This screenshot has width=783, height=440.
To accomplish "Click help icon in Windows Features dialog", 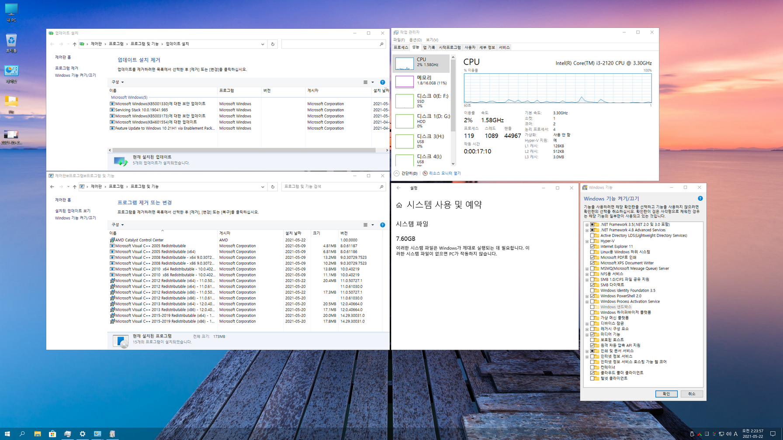I will (700, 199).
